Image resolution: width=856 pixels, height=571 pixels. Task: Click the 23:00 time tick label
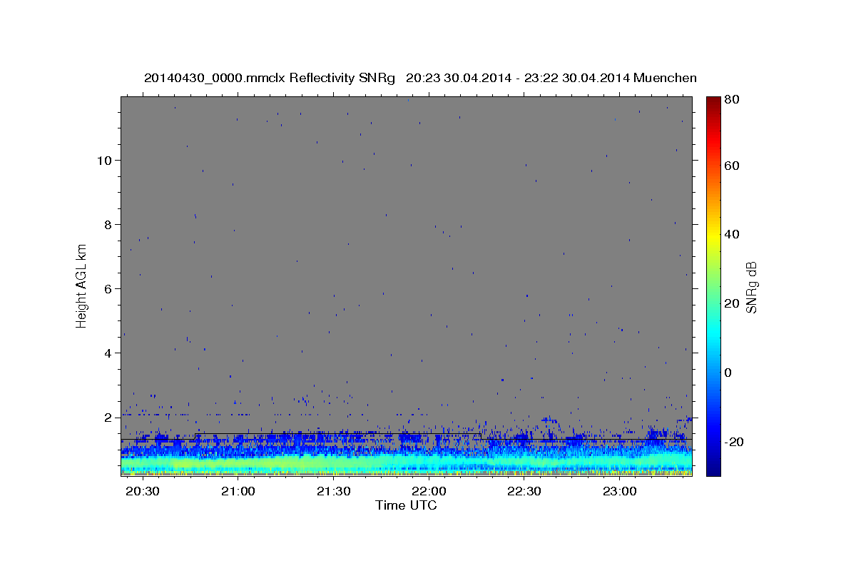pos(620,491)
